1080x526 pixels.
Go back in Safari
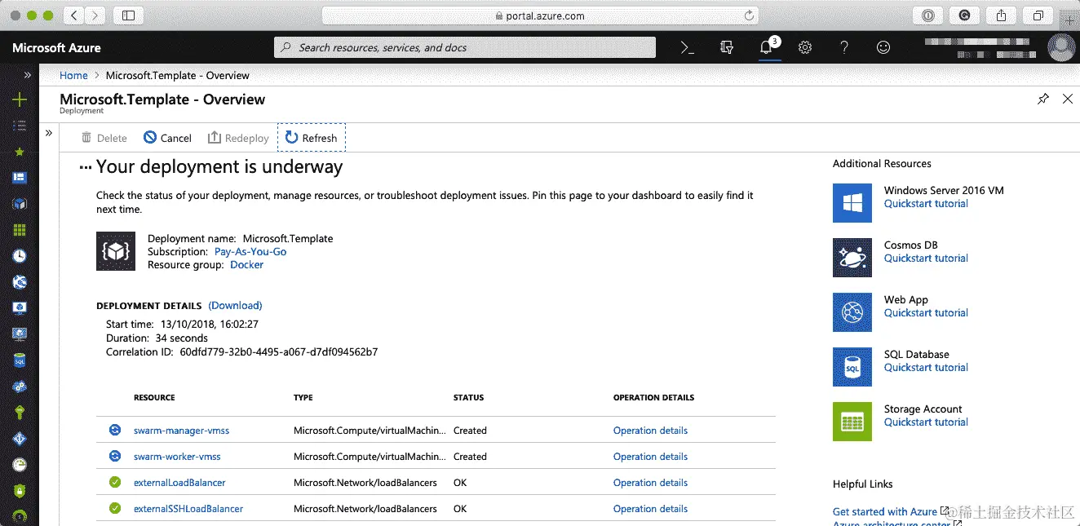(x=74, y=15)
